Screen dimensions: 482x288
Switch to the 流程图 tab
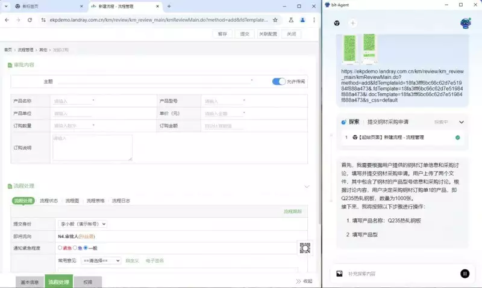click(72, 201)
